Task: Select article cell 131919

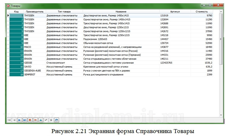Action: [x=175, y=16]
